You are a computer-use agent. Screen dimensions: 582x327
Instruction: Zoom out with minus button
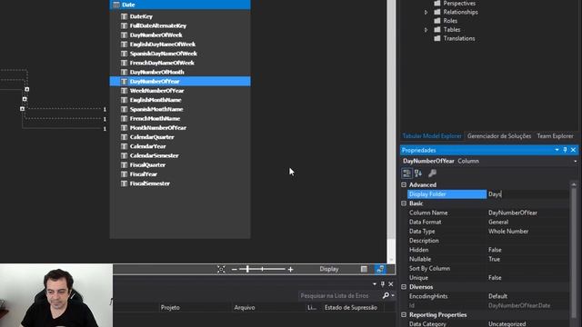pos(235,270)
